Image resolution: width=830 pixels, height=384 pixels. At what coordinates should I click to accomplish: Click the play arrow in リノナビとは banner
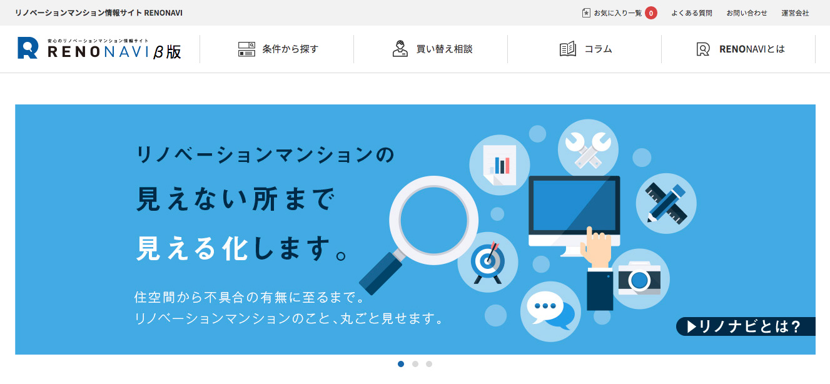[x=692, y=326]
